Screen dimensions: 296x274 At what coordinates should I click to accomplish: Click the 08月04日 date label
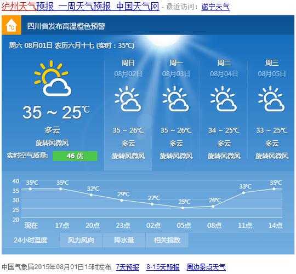pyautogui.click(x=224, y=73)
